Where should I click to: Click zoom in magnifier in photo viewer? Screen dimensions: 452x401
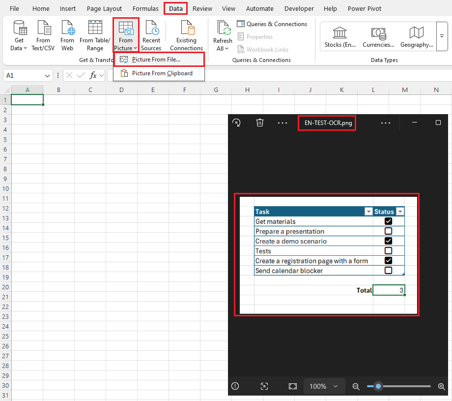point(441,386)
